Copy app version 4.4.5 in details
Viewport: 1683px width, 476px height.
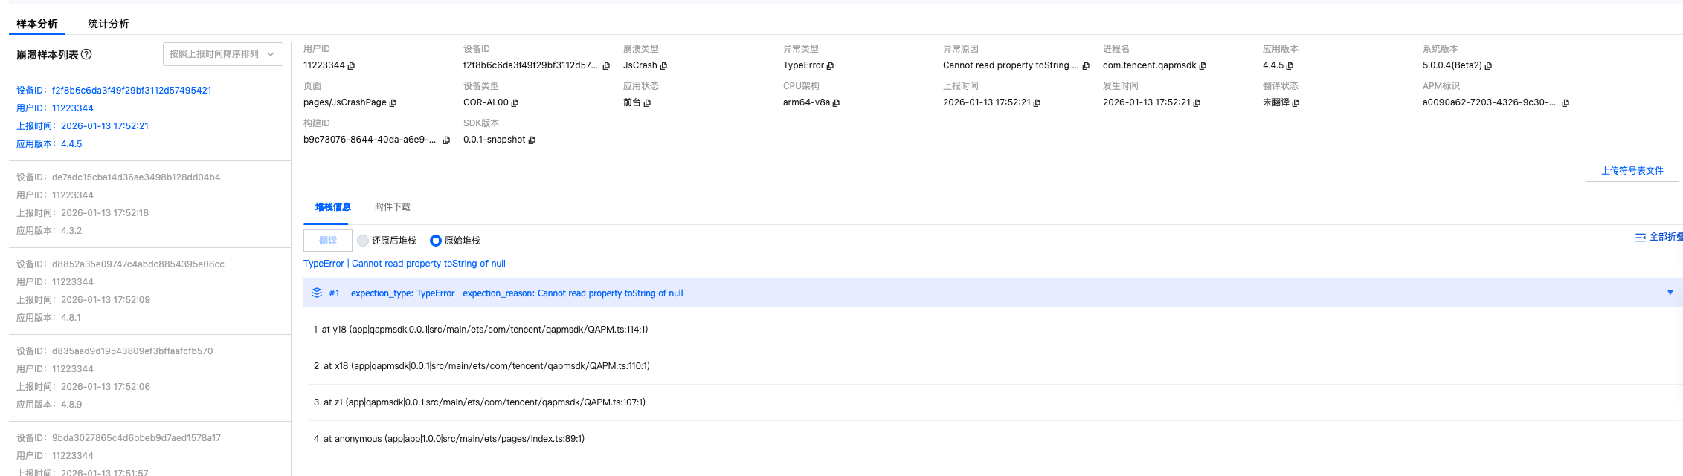click(x=1290, y=66)
